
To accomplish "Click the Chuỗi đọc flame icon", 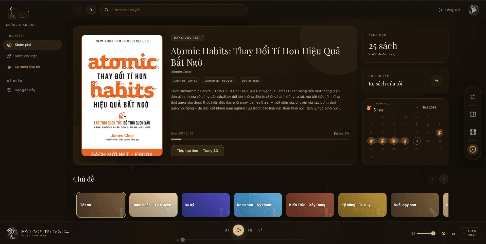I will (x=369, y=108).
